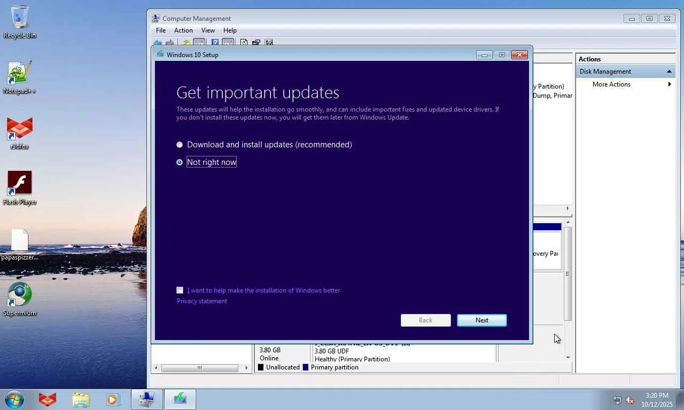
Task: Click the volume list scrollbar's right arrow
Action: (x=568, y=208)
